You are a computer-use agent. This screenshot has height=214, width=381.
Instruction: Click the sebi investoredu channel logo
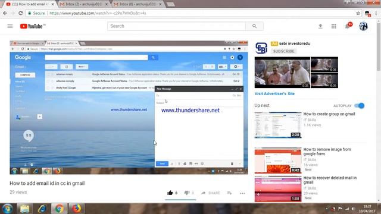coord(261,48)
